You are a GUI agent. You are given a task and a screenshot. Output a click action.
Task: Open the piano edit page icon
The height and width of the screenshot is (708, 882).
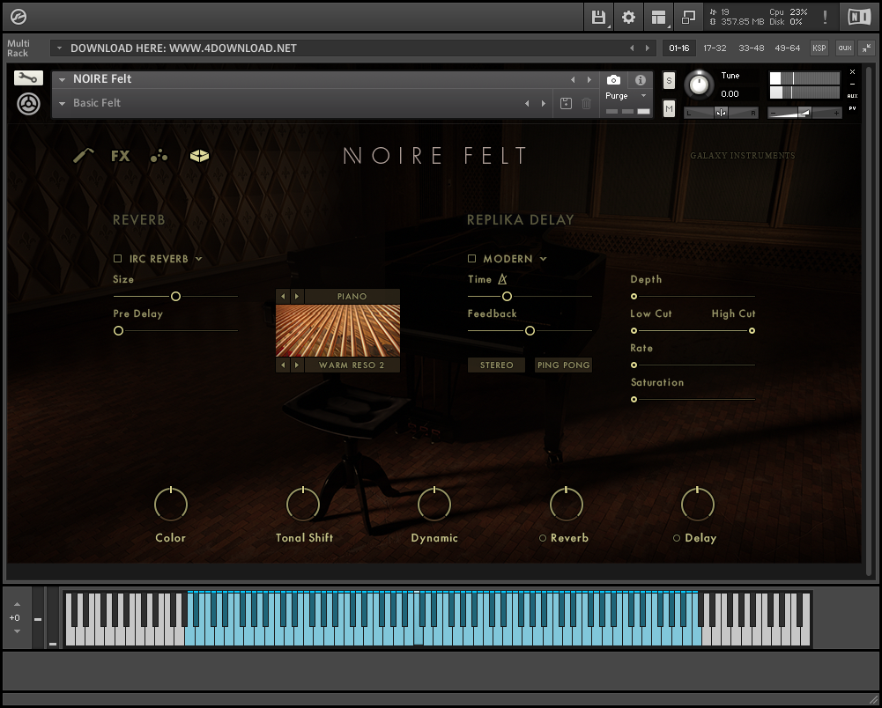click(84, 155)
